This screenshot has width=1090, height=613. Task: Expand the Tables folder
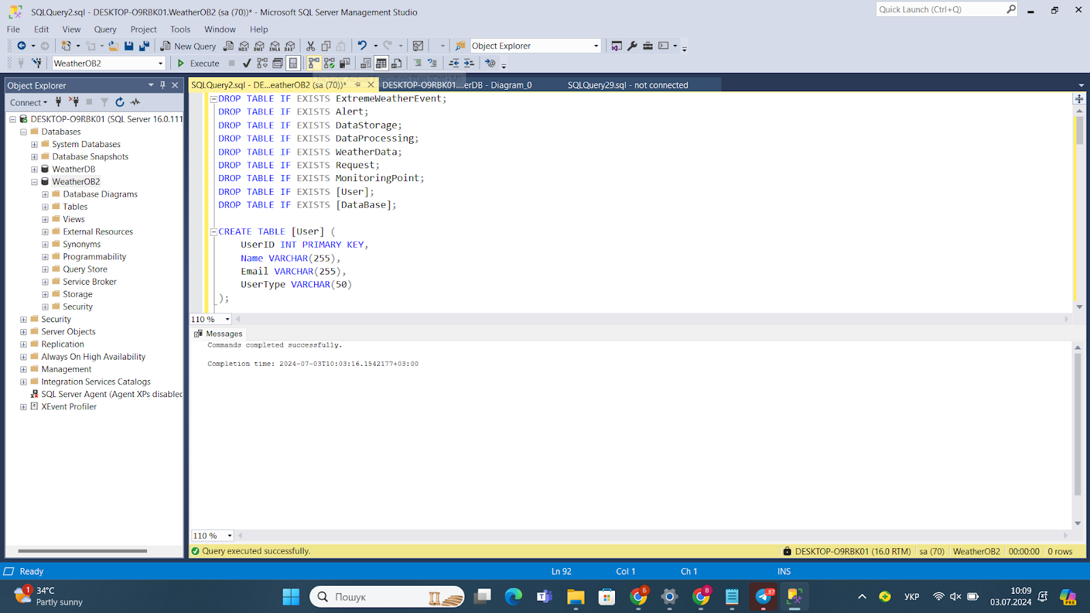click(45, 207)
